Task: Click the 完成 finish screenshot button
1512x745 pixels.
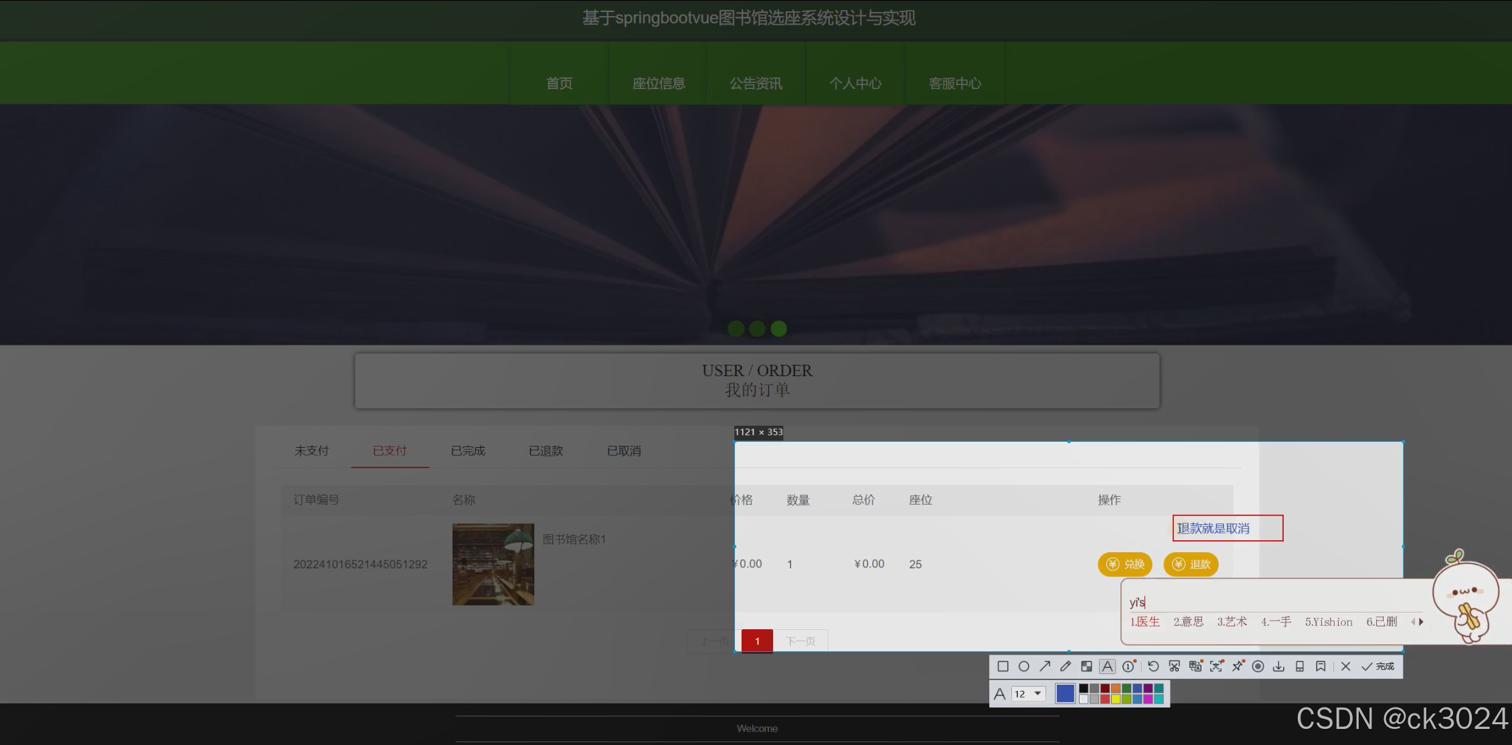Action: pos(1377,666)
